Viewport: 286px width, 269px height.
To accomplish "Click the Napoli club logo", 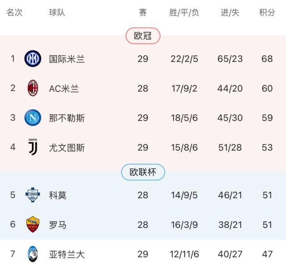I will (x=33, y=118).
